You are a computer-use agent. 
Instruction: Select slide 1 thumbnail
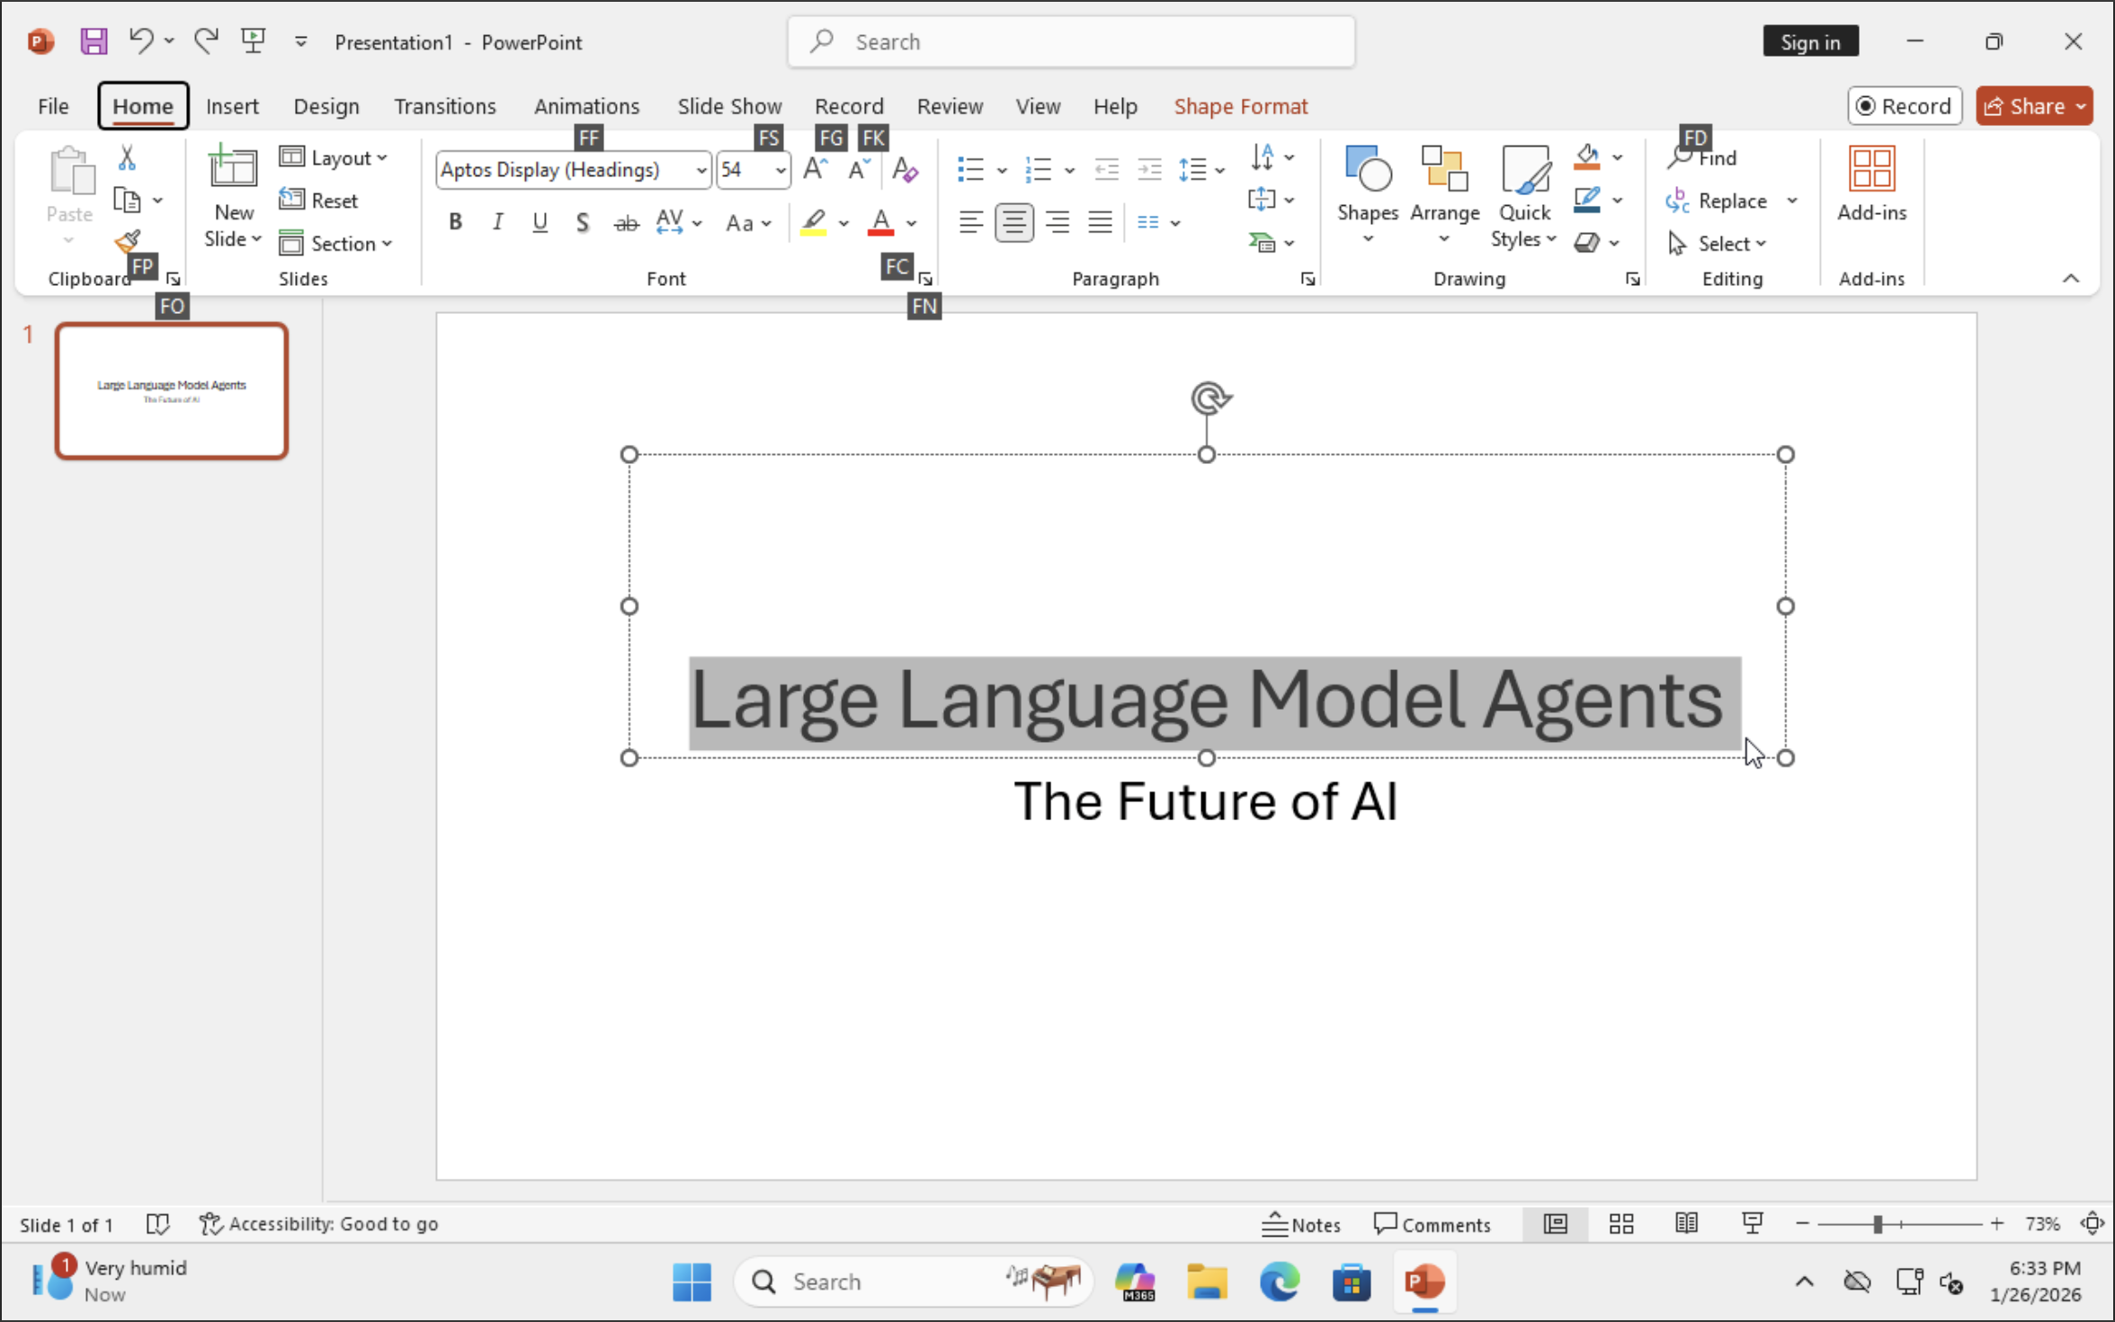pyautogui.click(x=172, y=391)
